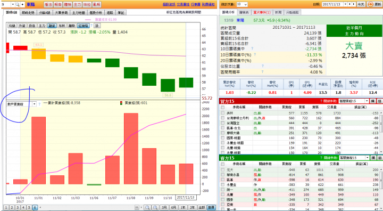This screenshot has width=383, height=211.
Task: Select chart page 6 button
Action: pyautogui.click(x=35, y=208)
